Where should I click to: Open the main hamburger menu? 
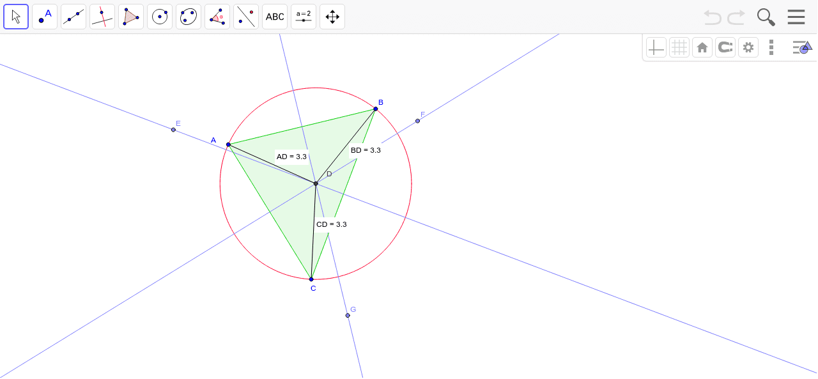click(x=796, y=17)
